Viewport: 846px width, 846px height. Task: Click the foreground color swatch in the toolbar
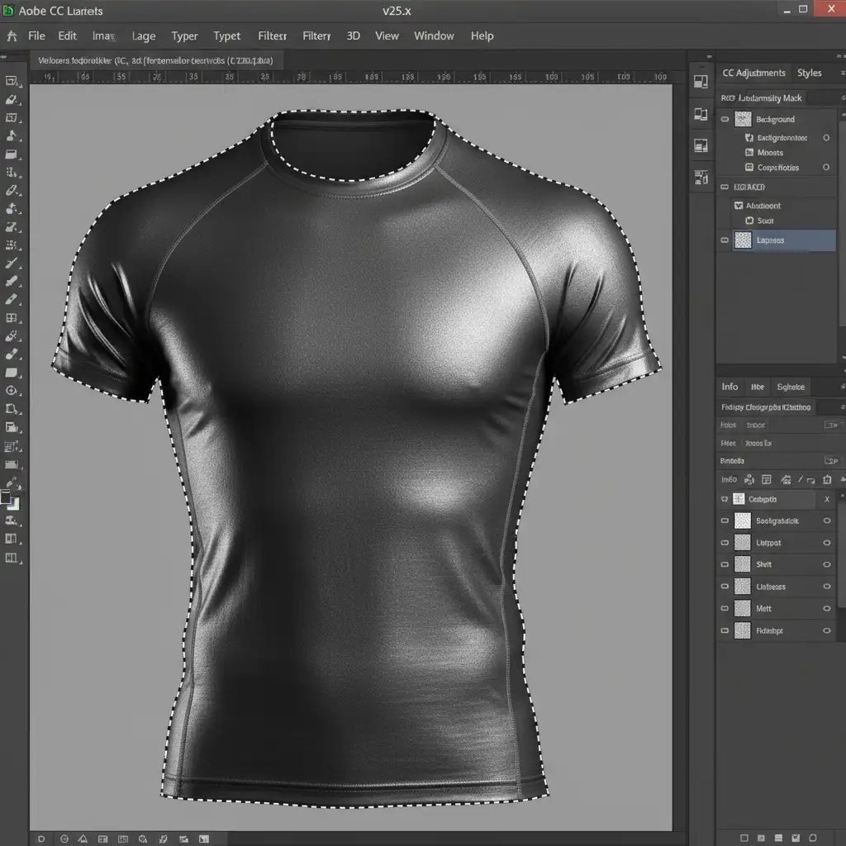(7, 497)
